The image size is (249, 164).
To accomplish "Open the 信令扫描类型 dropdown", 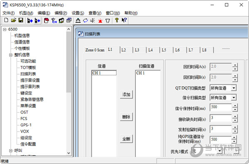I will click(x=234, y=98).
